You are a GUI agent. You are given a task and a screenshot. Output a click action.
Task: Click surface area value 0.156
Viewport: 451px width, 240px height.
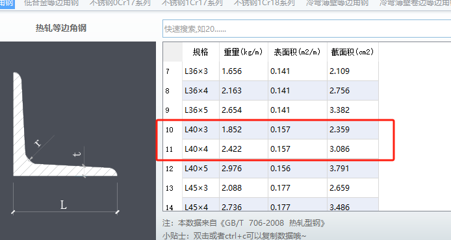[298, 169]
